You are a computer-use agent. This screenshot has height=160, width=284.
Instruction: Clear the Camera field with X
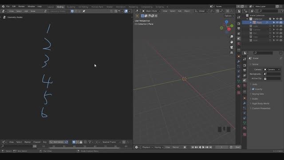coord(279,69)
